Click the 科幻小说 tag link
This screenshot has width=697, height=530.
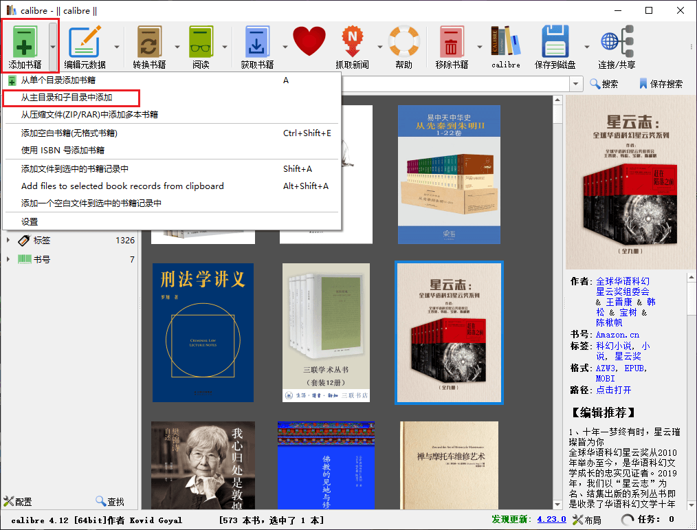click(x=613, y=346)
